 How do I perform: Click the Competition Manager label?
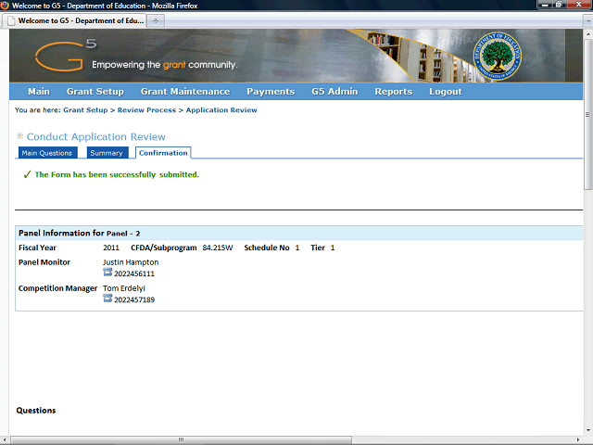[57, 288]
